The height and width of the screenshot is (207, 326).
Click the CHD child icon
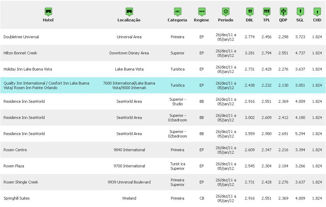click(x=317, y=12)
